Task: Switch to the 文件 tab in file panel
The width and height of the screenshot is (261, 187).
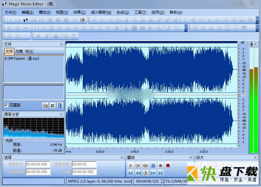Action: click(x=9, y=51)
